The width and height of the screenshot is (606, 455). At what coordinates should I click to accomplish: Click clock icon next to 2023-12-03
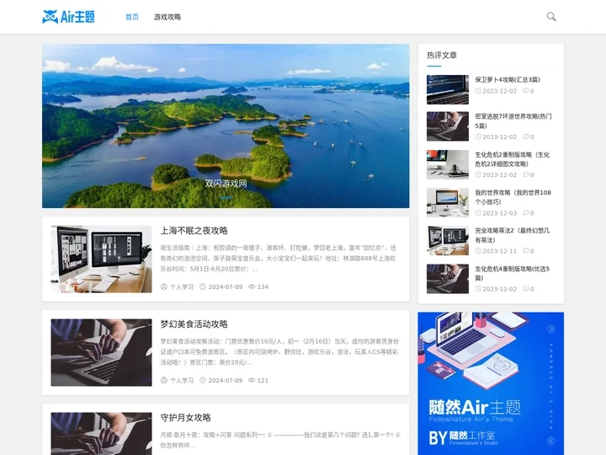[x=478, y=213]
